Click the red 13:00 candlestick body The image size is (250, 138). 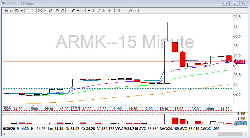(x=183, y=59)
